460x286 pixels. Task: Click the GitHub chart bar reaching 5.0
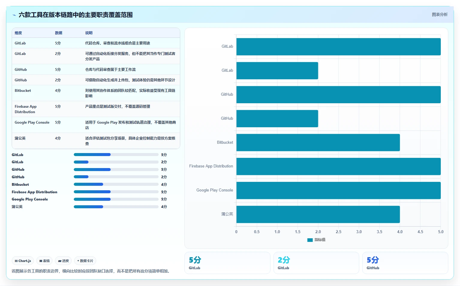(339, 95)
